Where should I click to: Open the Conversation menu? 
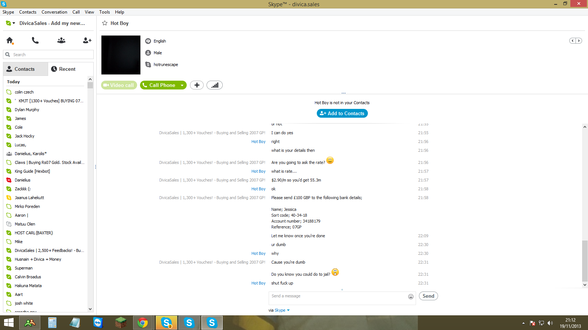(x=54, y=12)
